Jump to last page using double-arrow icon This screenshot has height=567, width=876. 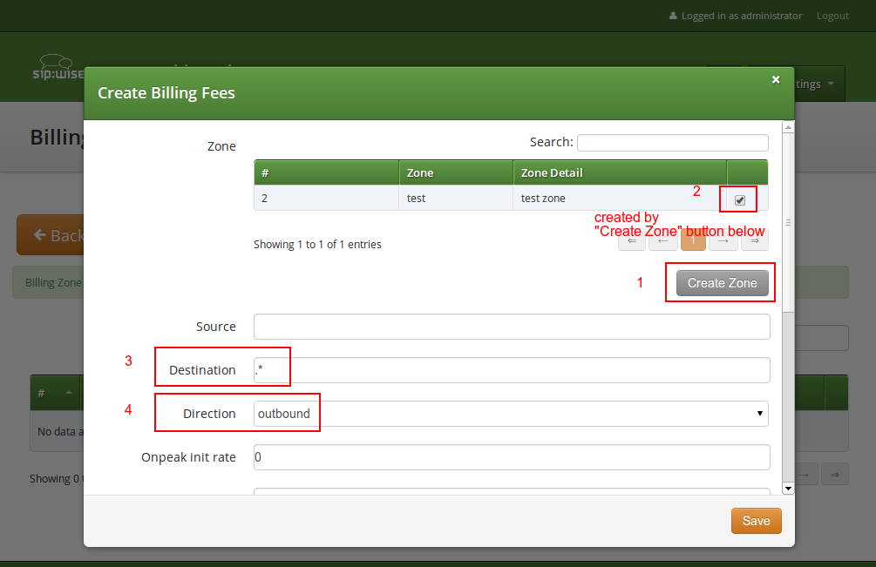pos(754,240)
